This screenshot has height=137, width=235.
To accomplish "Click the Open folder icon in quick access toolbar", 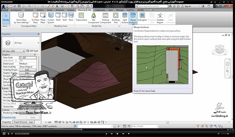I will (15, 6).
